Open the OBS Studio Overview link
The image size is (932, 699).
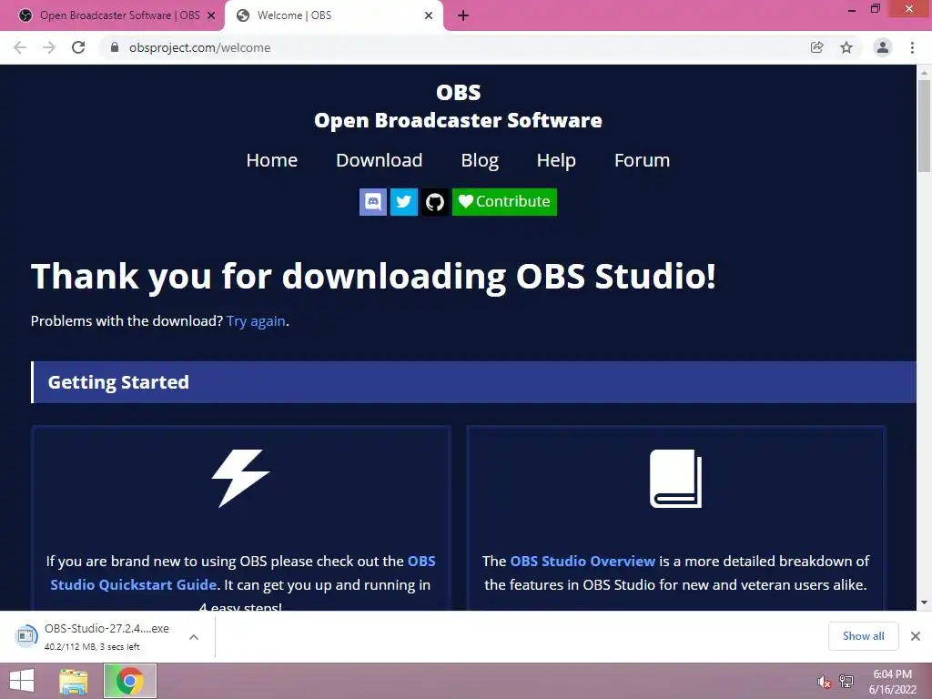coord(582,561)
